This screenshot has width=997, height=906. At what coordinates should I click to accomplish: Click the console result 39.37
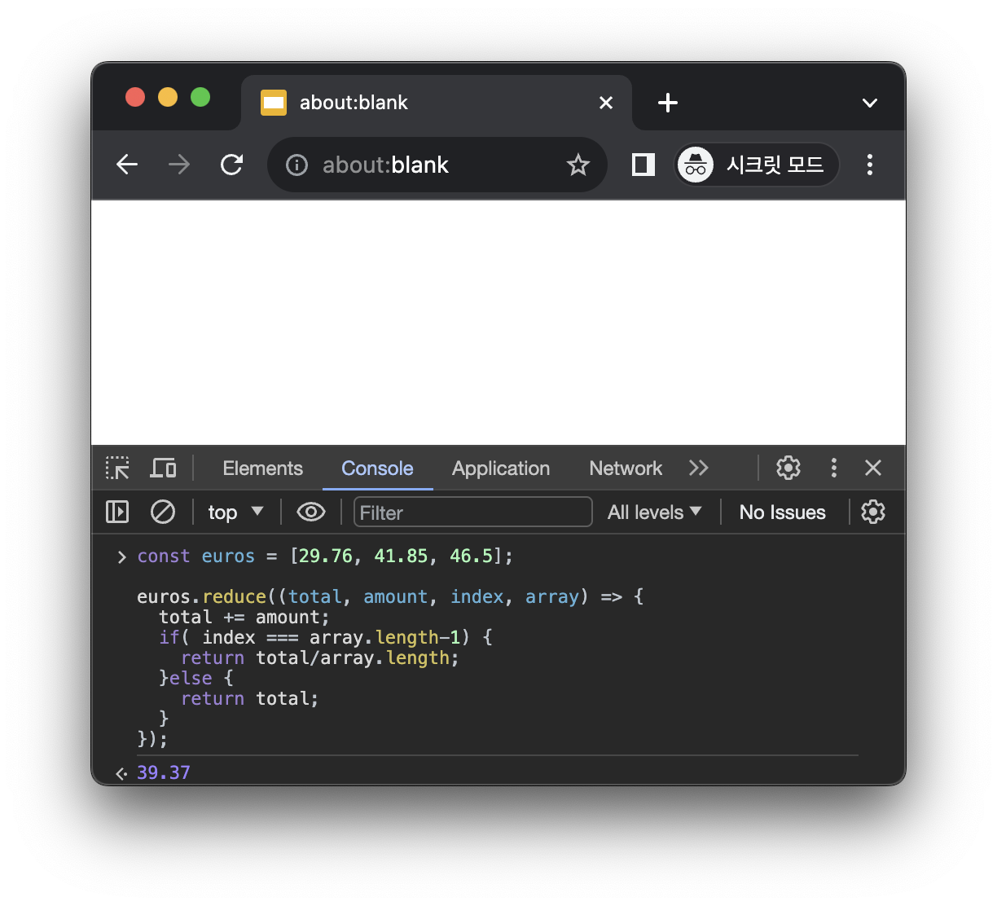(164, 772)
